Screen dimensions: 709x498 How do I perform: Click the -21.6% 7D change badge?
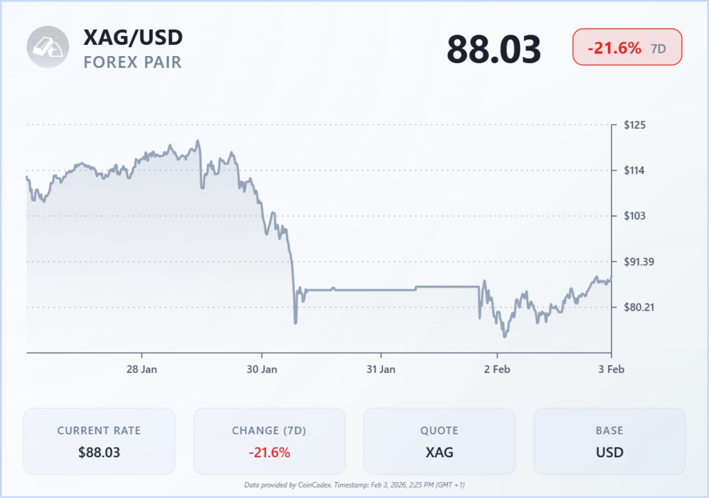click(x=627, y=47)
